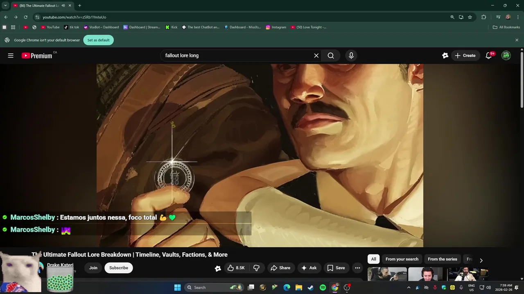Screen dimensions: 524x294
Task: Open Dashboard | Stream bookmark
Action: pyautogui.click(x=142, y=27)
